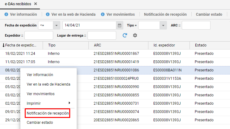The width and height of the screenshot is (230, 129).
Task: Focus the ARC filter input
Action: [x=196, y=26]
